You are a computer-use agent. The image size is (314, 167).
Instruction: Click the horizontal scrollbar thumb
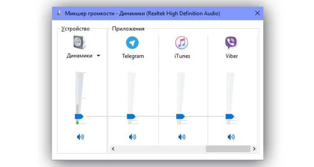[228, 149]
